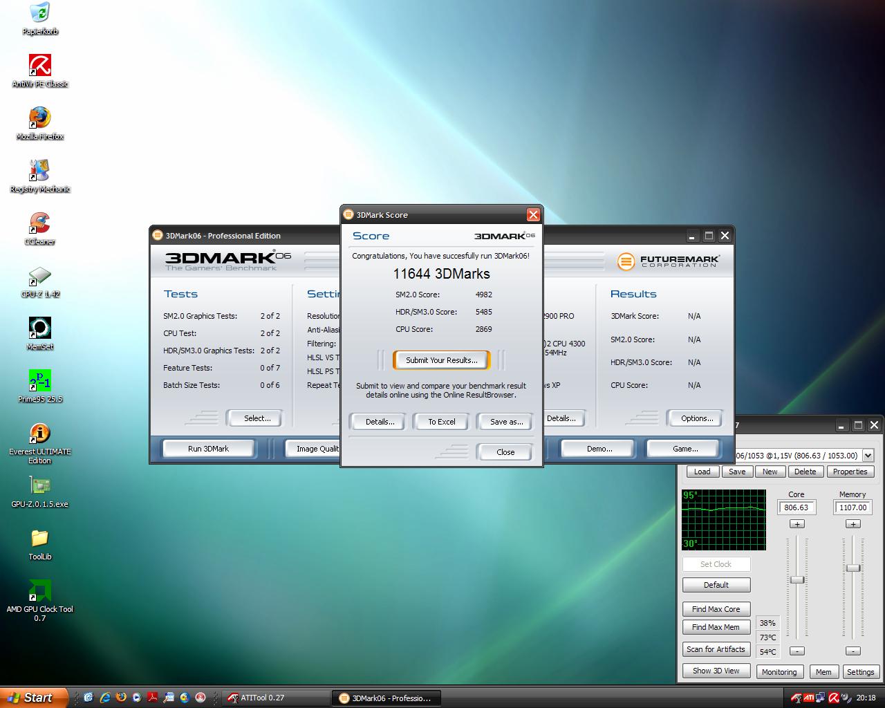Click Run 3DMark button
Screen dimensions: 885x708
click(208, 449)
